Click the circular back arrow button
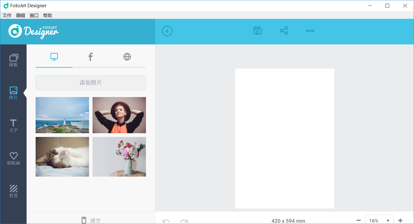 [x=167, y=31]
